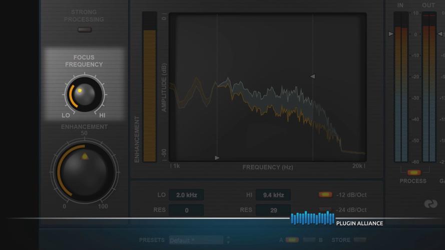The height and width of the screenshot is (250, 445).
Task: Enable the -24 dB/Oct slope LED
Action: pos(325,210)
